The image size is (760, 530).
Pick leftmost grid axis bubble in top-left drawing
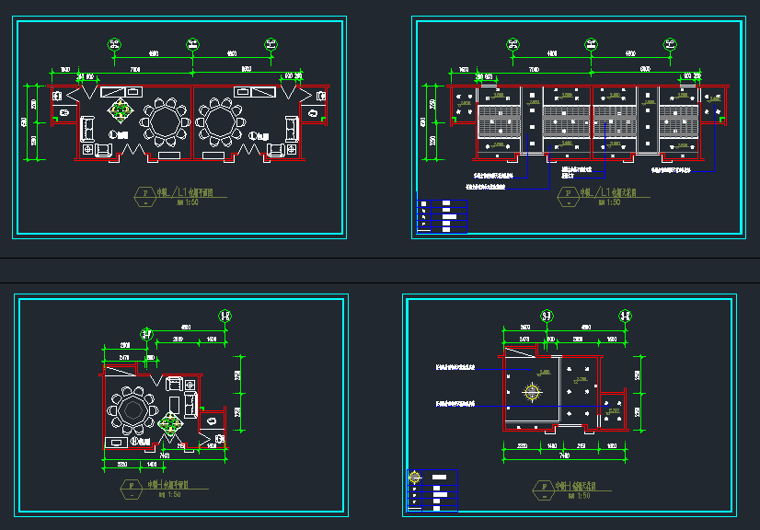coord(115,43)
